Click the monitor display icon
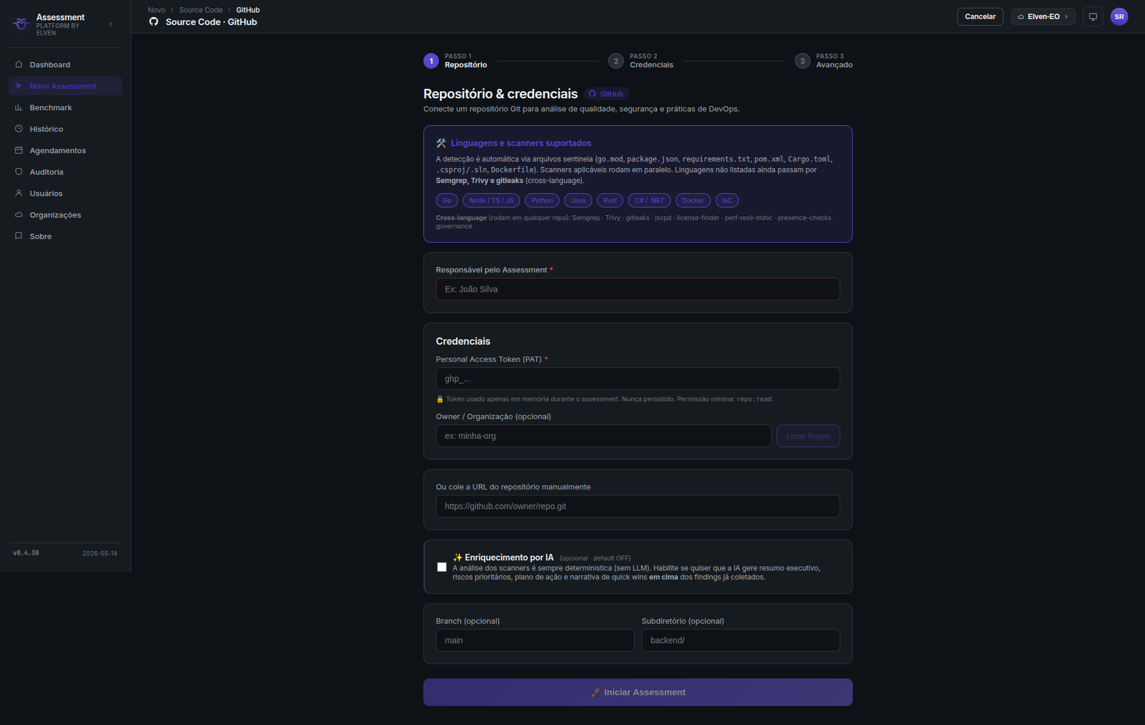Screen dimensions: 1145x725 [1093, 17]
